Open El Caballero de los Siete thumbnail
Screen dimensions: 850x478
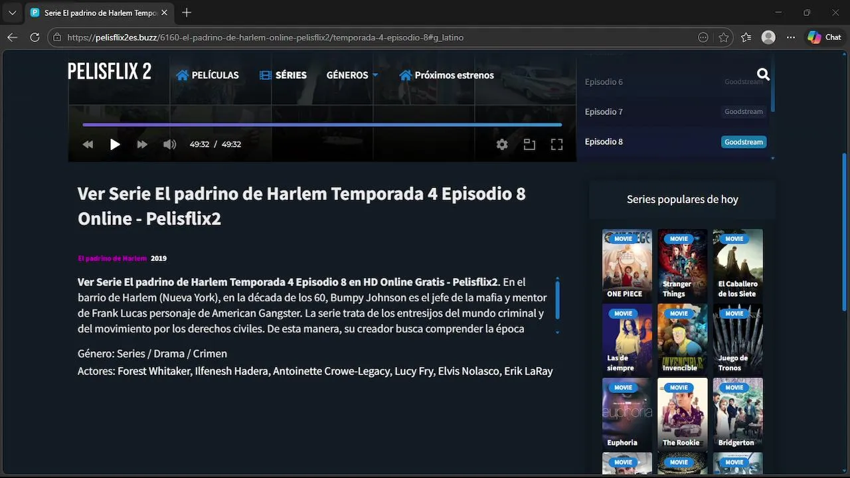(x=738, y=265)
